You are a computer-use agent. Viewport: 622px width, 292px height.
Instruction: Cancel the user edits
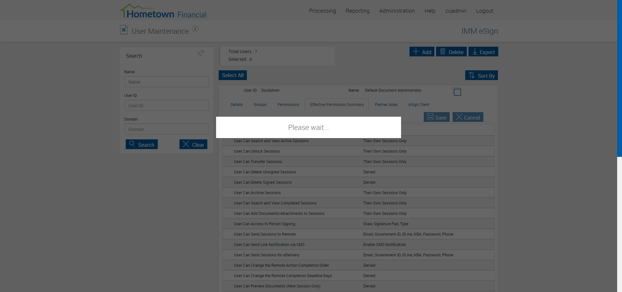click(x=468, y=117)
